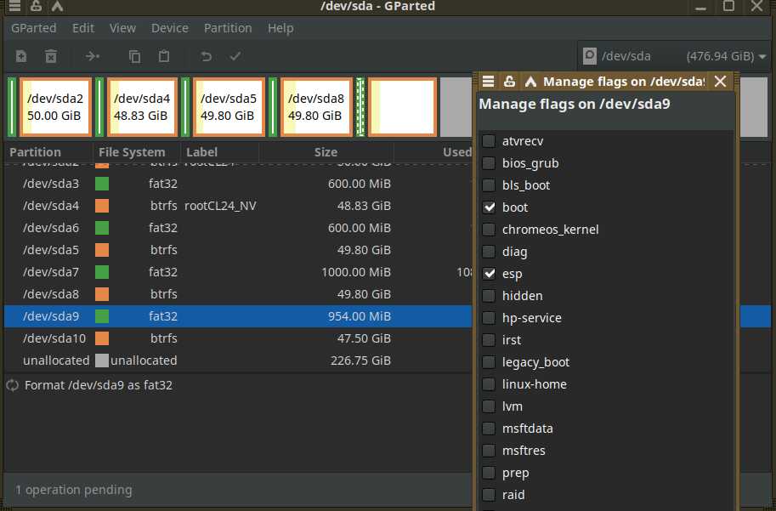Open the Device menu
This screenshot has width=776, height=511.
169,28
